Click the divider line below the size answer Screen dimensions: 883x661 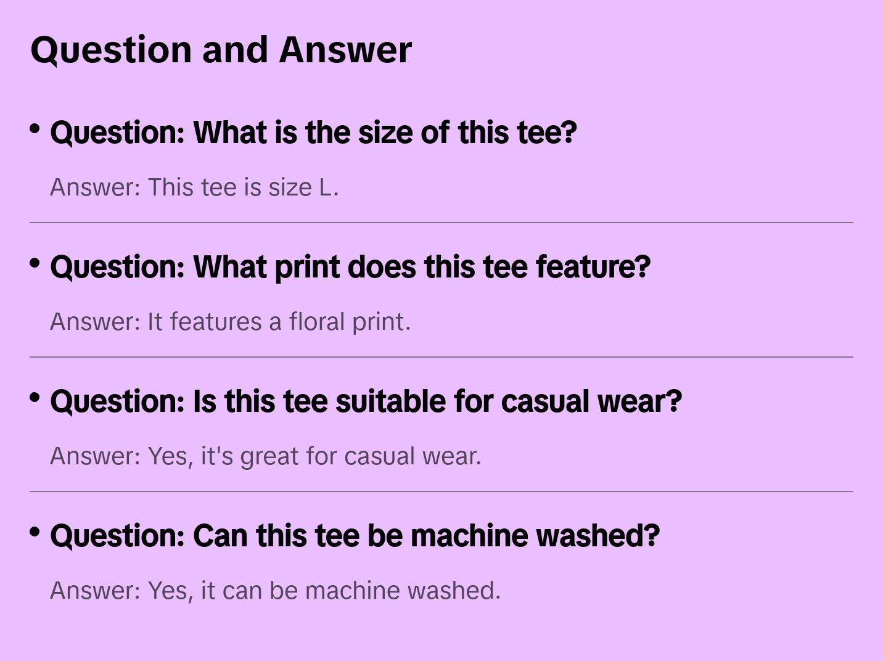(441, 223)
